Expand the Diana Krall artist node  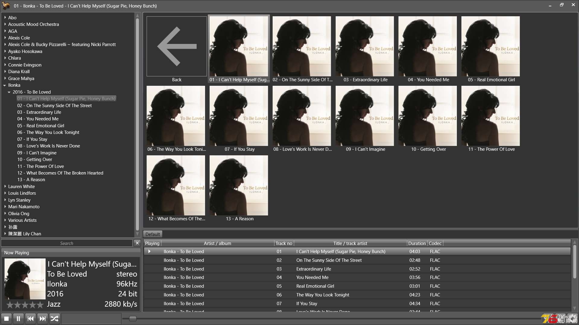(5, 71)
